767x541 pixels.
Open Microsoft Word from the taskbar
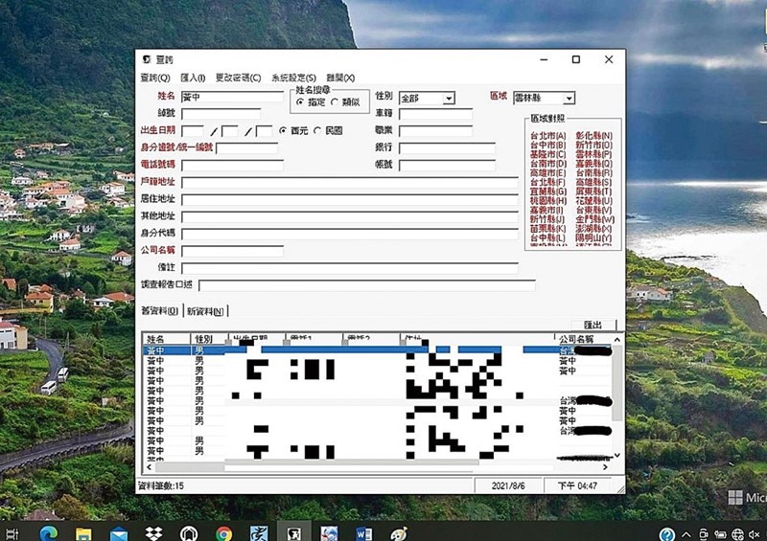[362, 533]
